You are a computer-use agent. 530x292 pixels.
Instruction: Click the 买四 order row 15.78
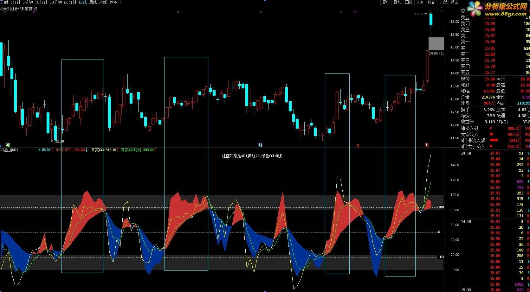(x=495, y=66)
